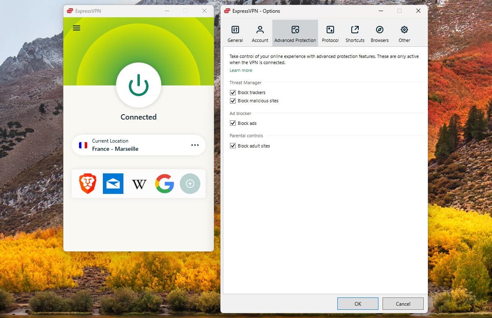Switch to the Account tab
The width and height of the screenshot is (492, 318).
pyautogui.click(x=260, y=34)
